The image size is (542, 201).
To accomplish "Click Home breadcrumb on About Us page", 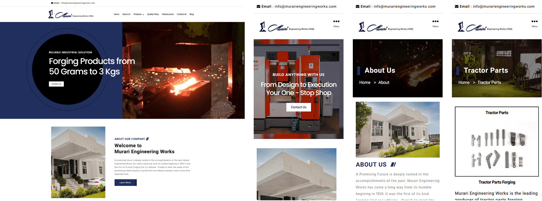I will pyautogui.click(x=365, y=82).
